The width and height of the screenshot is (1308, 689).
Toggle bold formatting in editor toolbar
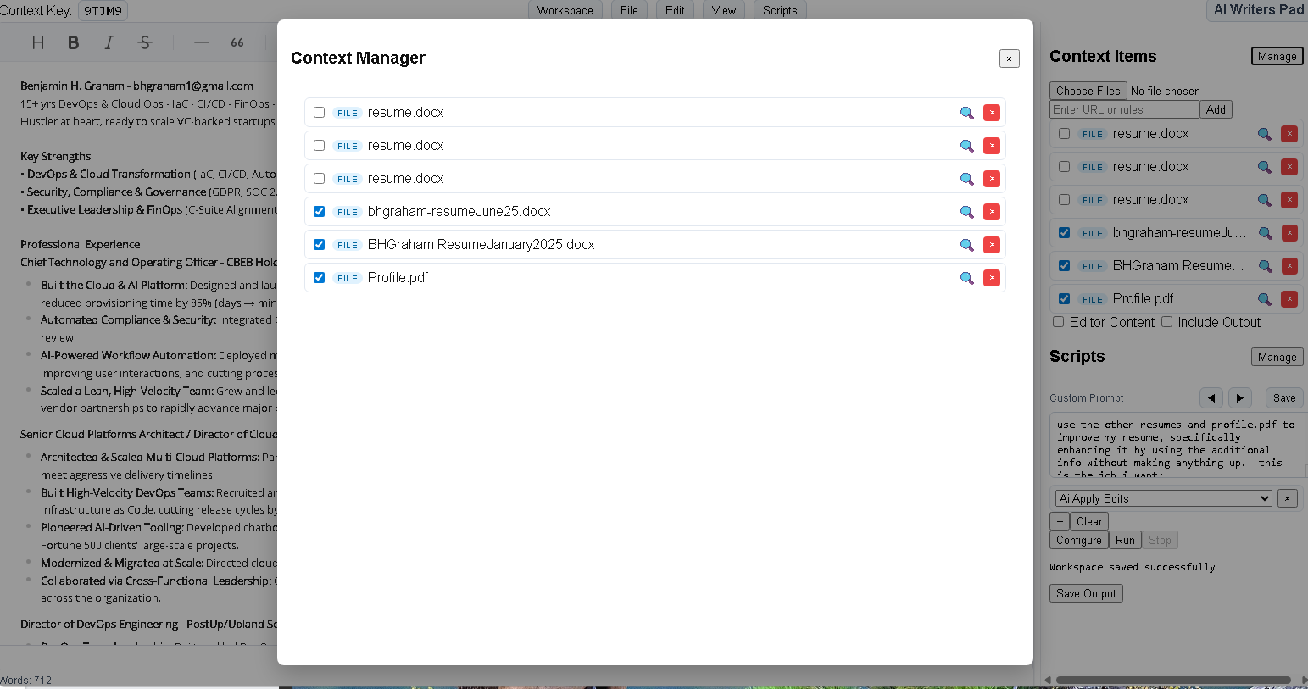click(x=74, y=42)
